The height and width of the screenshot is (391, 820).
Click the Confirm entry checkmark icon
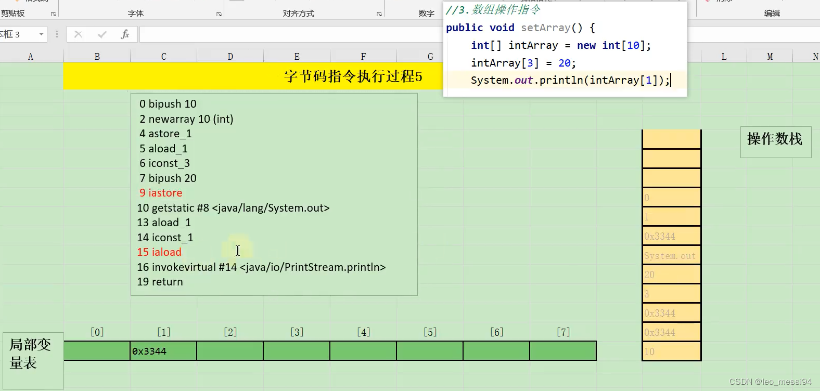[102, 34]
